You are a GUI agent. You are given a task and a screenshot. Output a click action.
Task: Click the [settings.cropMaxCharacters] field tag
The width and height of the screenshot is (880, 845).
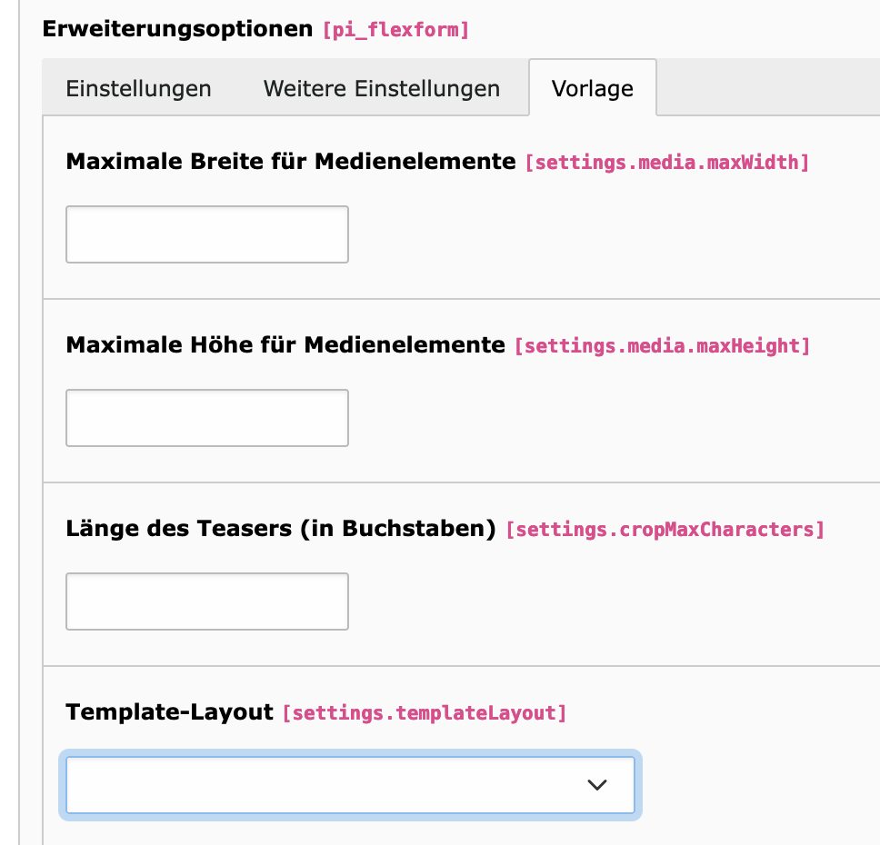coord(665,530)
